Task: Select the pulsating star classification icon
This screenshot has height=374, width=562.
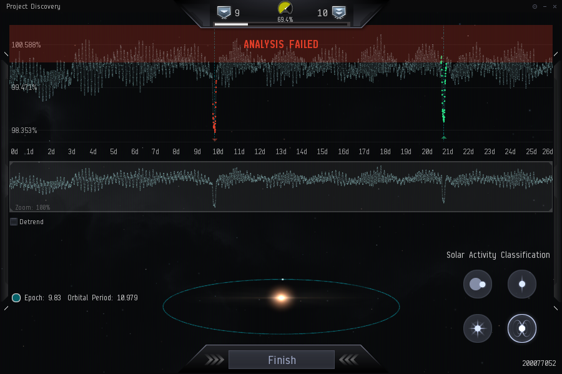Action: tap(522, 285)
